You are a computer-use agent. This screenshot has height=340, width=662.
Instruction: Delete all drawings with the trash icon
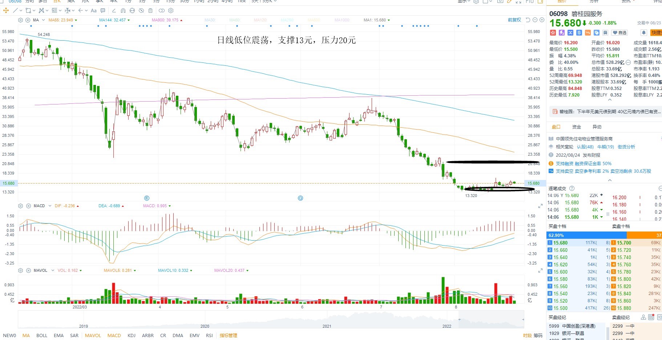(150, 11)
